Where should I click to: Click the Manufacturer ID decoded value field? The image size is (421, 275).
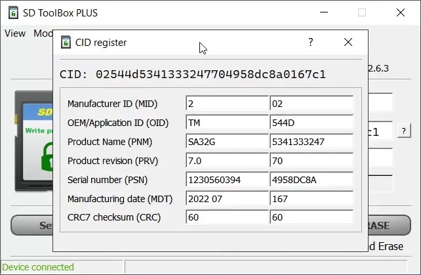pos(226,104)
